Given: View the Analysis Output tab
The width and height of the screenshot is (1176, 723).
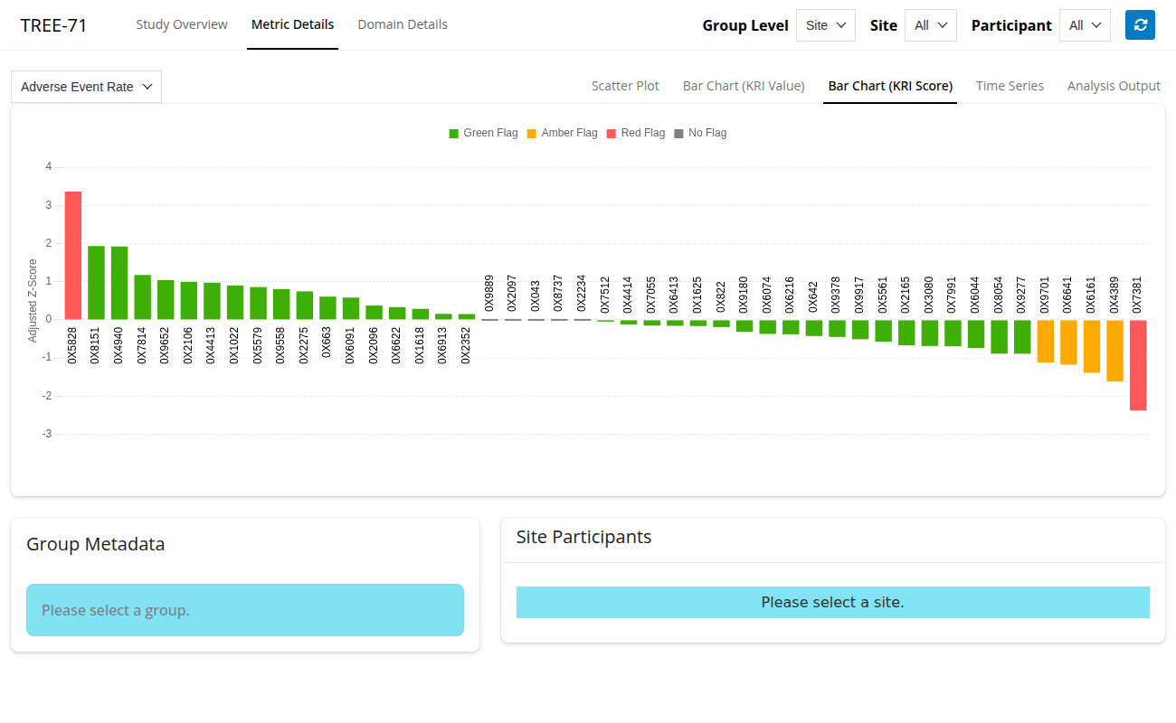Looking at the screenshot, I should 1114,86.
